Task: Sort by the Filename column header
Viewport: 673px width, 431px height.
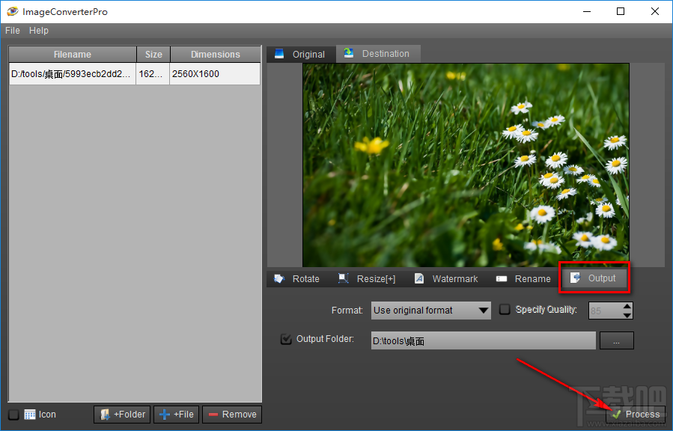Action: (72, 55)
